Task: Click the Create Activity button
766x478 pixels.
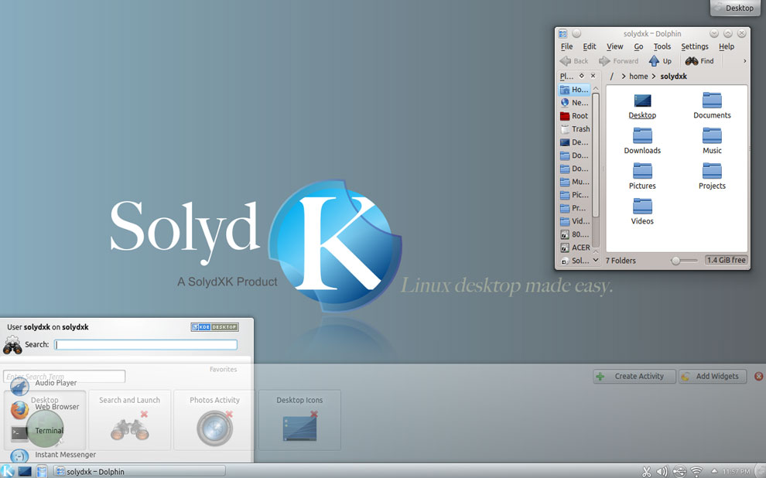Action: click(634, 377)
